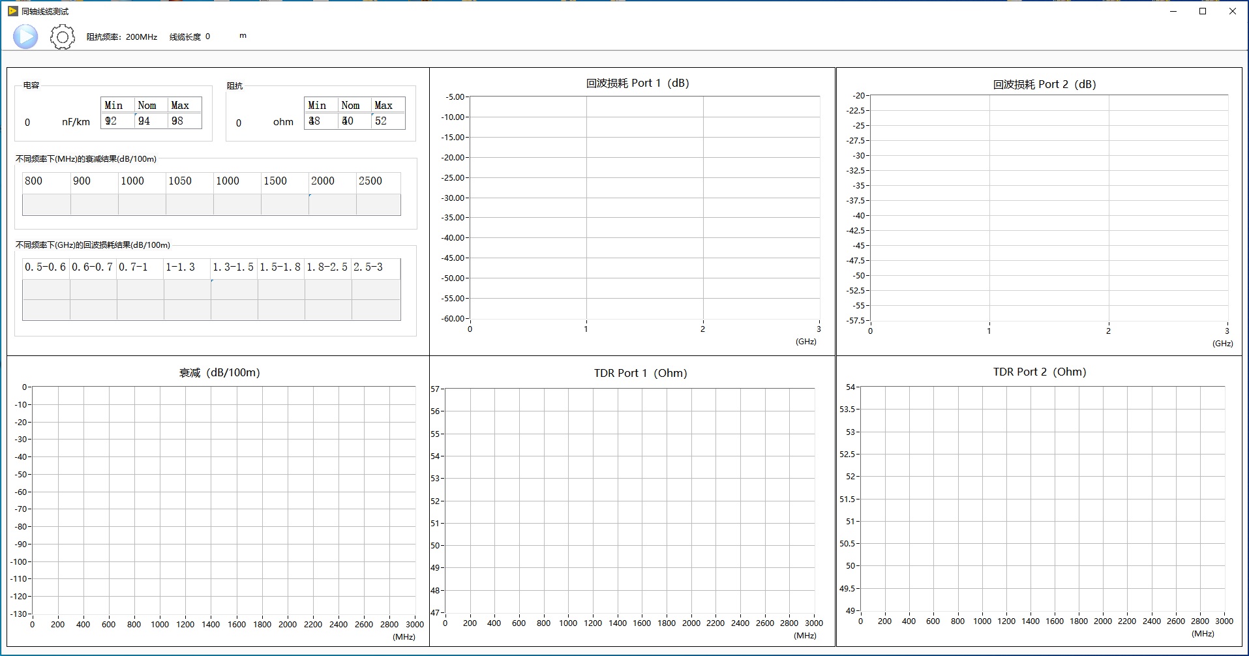
Task: Close the 同轴线缆测试 window
Action: pyautogui.click(x=1232, y=11)
